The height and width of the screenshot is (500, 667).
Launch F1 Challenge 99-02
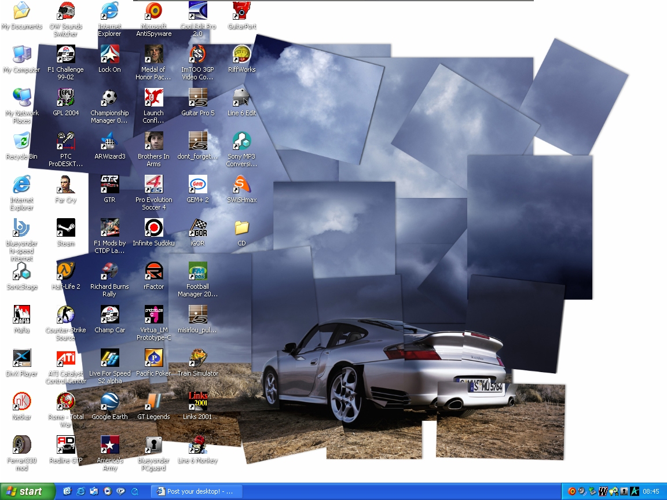(x=66, y=54)
